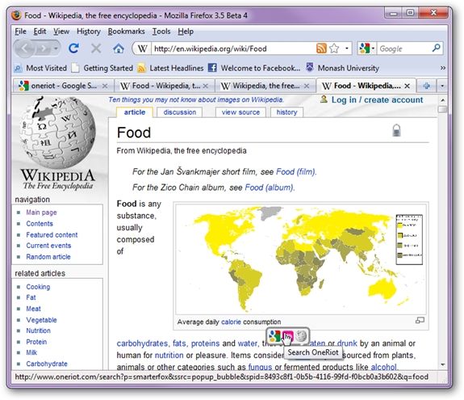The image size is (464, 400).
Task: Focus the Google search box
Action: (404, 48)
